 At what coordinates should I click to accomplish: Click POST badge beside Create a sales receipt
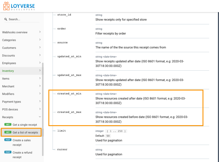point(8,140)
